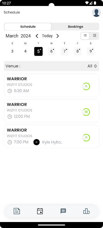
Task: Switch to list view icon
Action: tap(85, 36)
